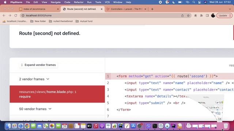234x131 pixels.
Task: Open the Apple menu
Action: tap(5, 2)
